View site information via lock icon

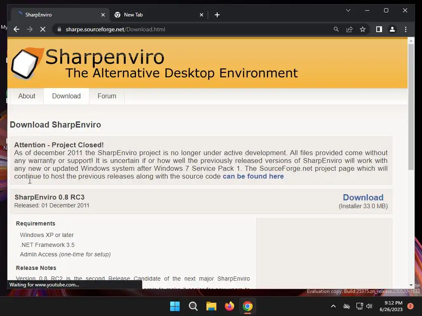click(x=59, y=29)
